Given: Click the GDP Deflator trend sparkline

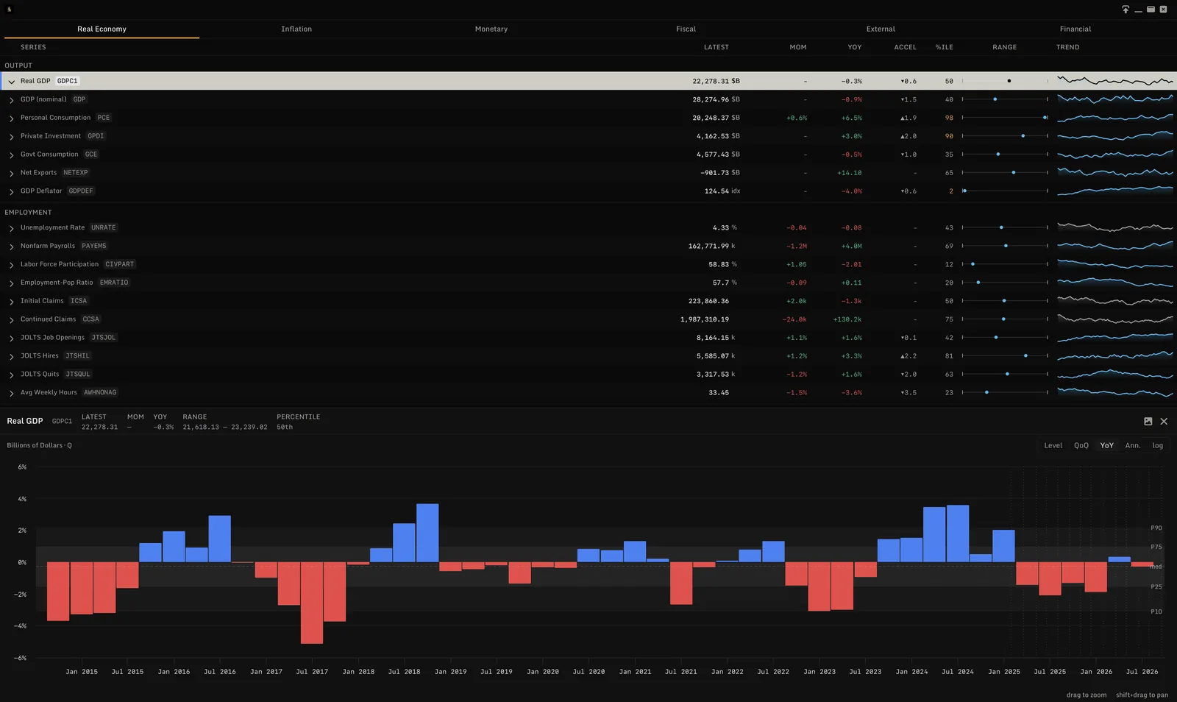Looking at the screenshot, I should coord(1115,191).
